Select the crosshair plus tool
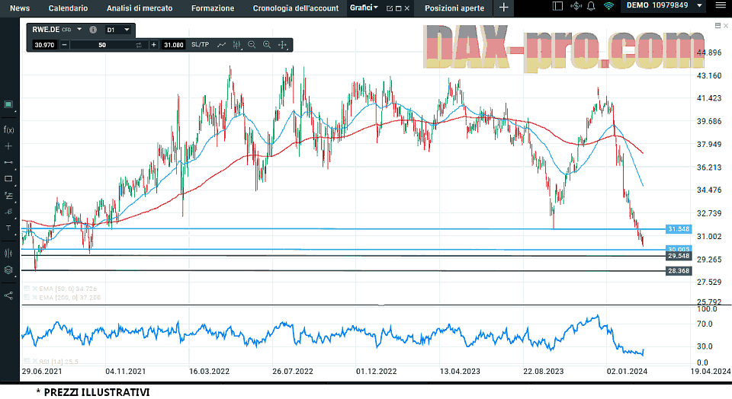 [8, 146]
